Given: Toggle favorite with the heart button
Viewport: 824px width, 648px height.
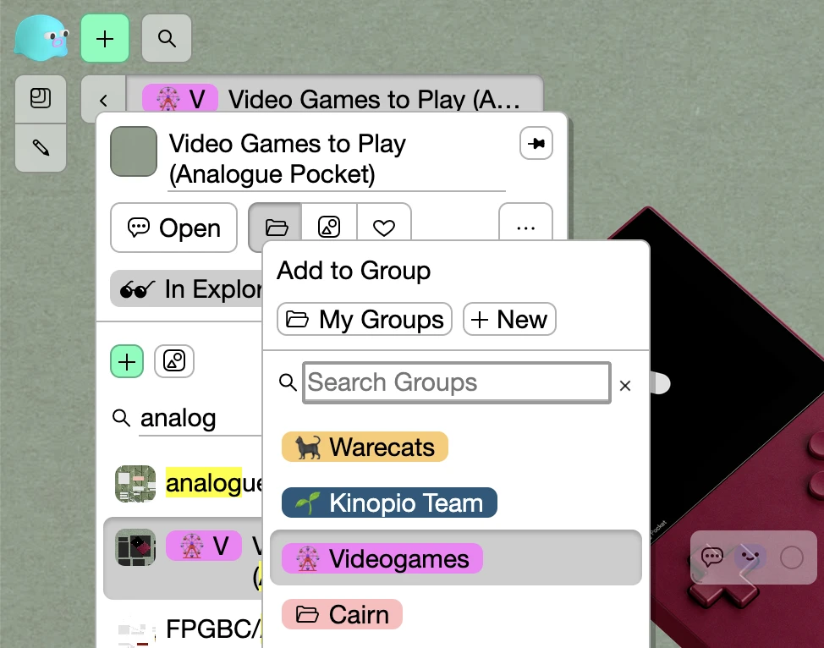Looking at the screenshot, I should click(384, 228).
